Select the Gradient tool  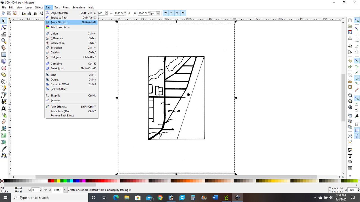pyautogui.click(x=4, y=135)
